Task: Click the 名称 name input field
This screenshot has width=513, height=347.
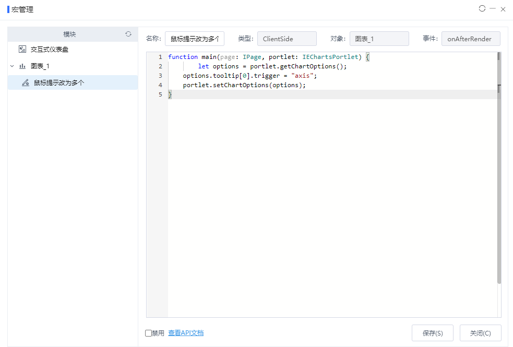Action: (195, 39)
